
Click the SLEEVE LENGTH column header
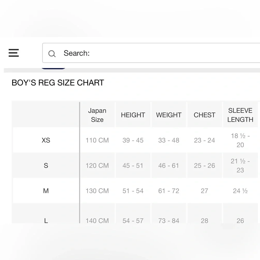pos(240,115)
